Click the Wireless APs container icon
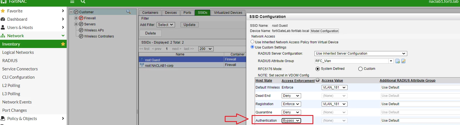The image size is (460, 125). click(81, 30)
